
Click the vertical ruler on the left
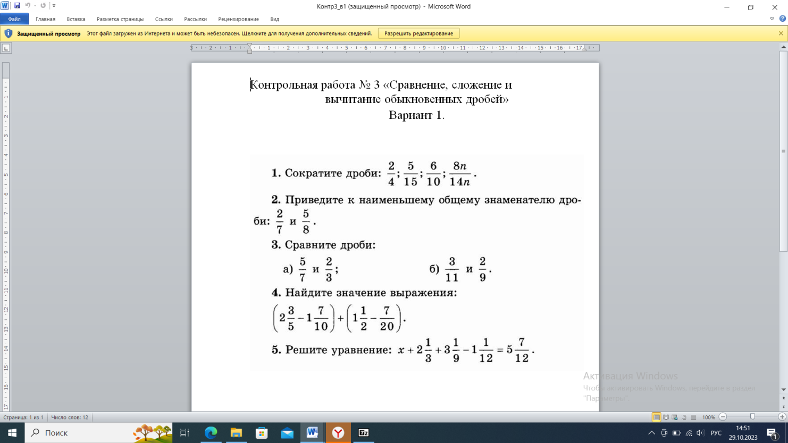(6, 236)
